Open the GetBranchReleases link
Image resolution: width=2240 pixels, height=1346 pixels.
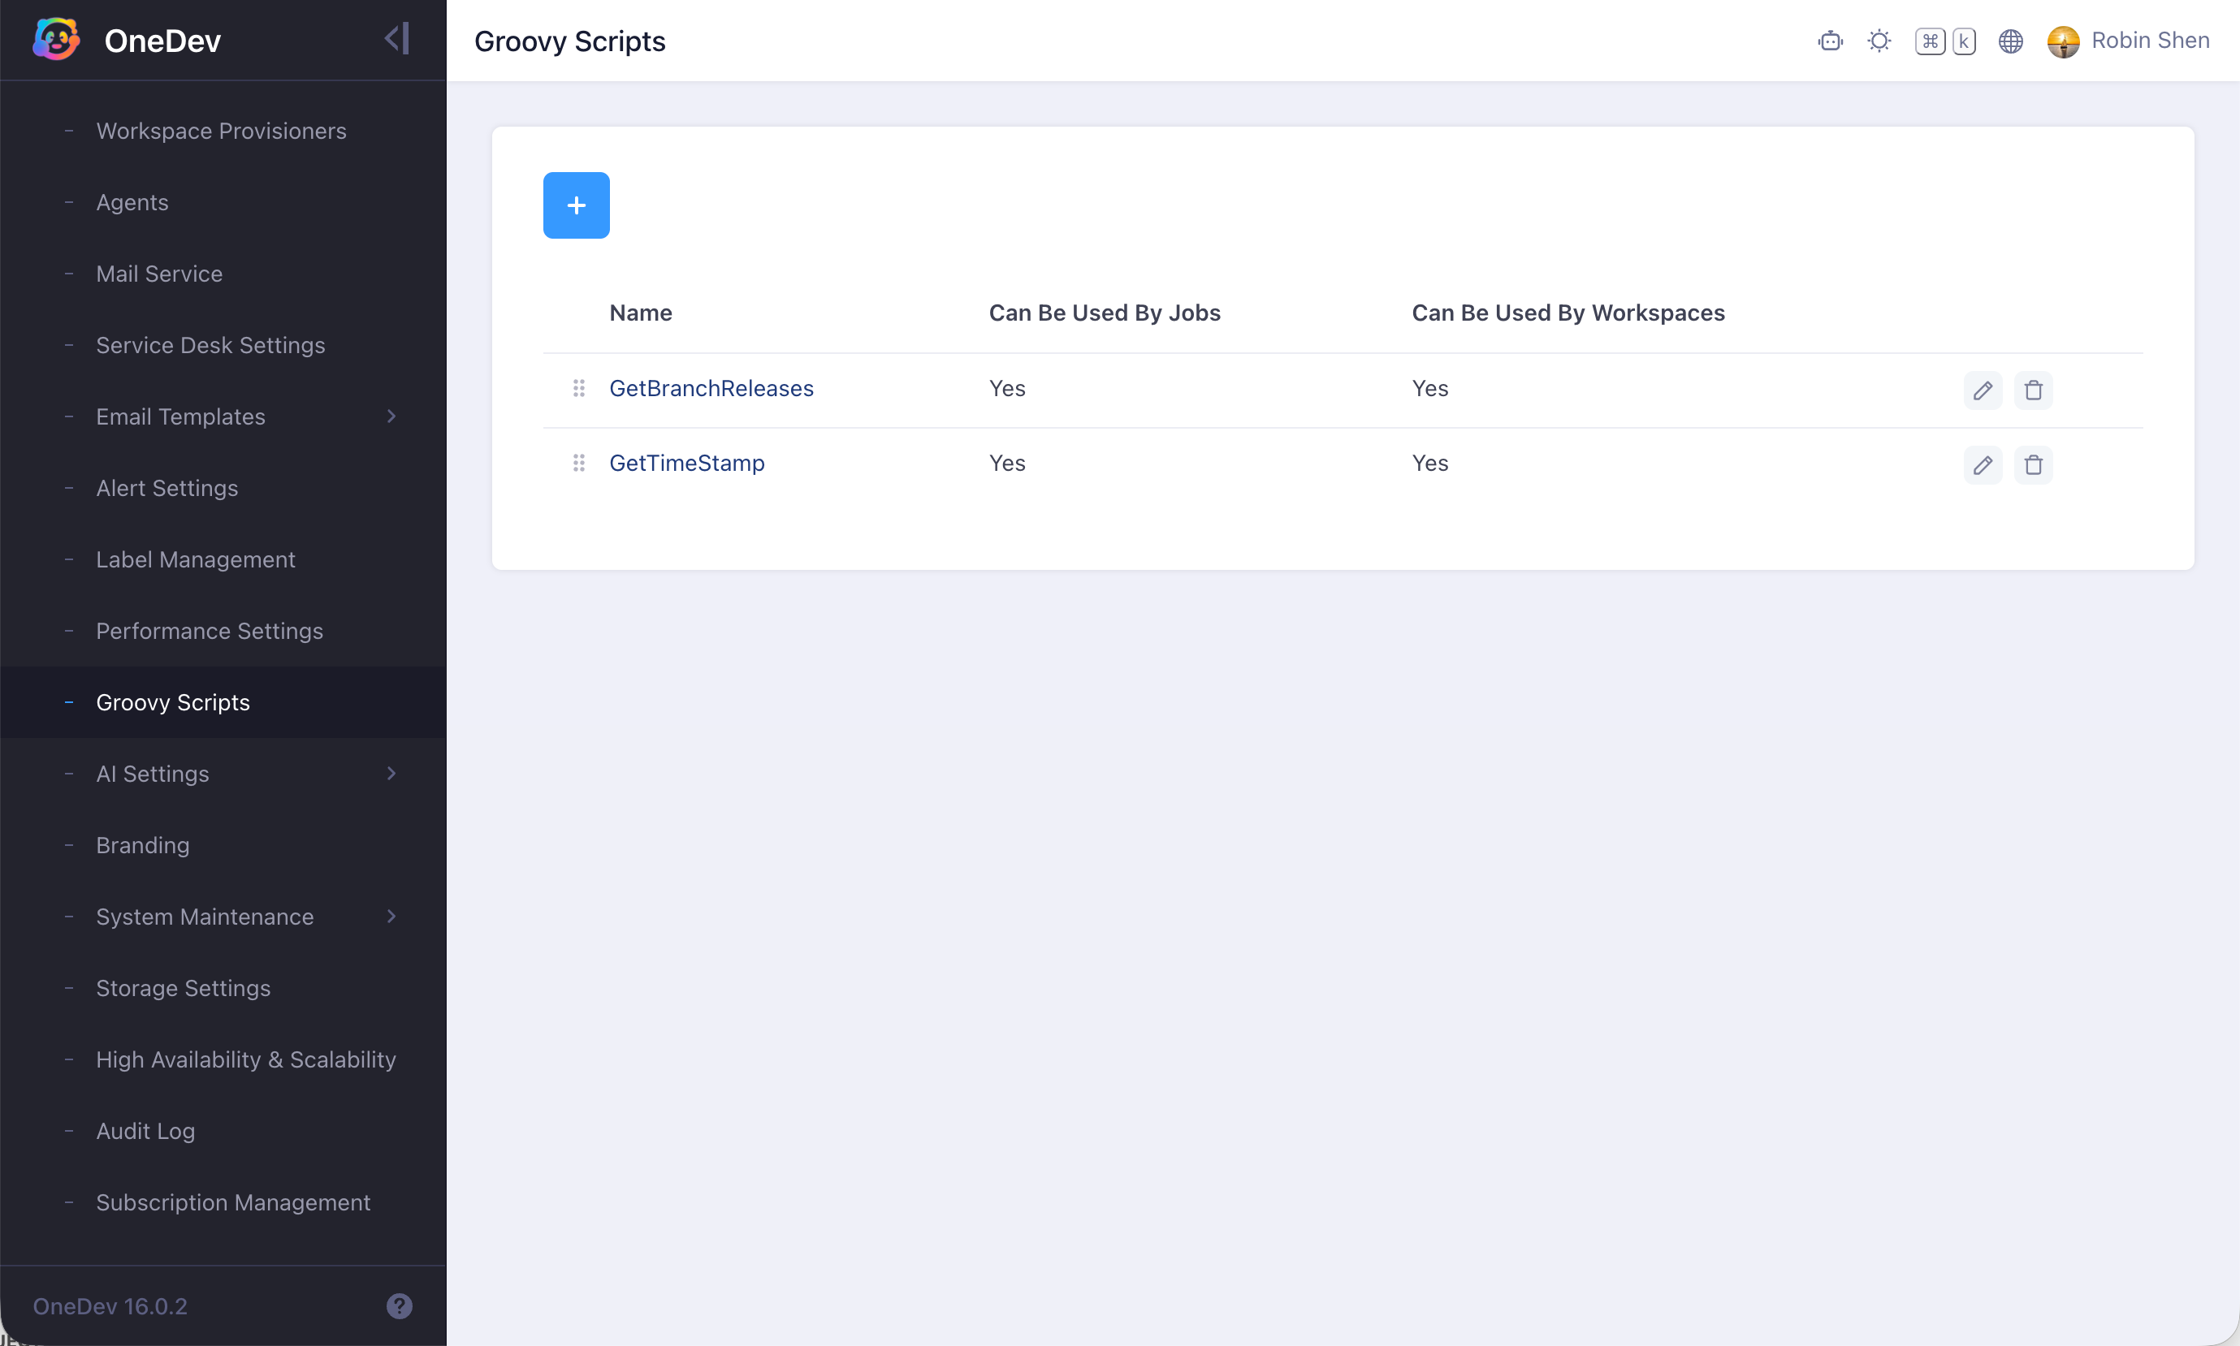(711, 388)
